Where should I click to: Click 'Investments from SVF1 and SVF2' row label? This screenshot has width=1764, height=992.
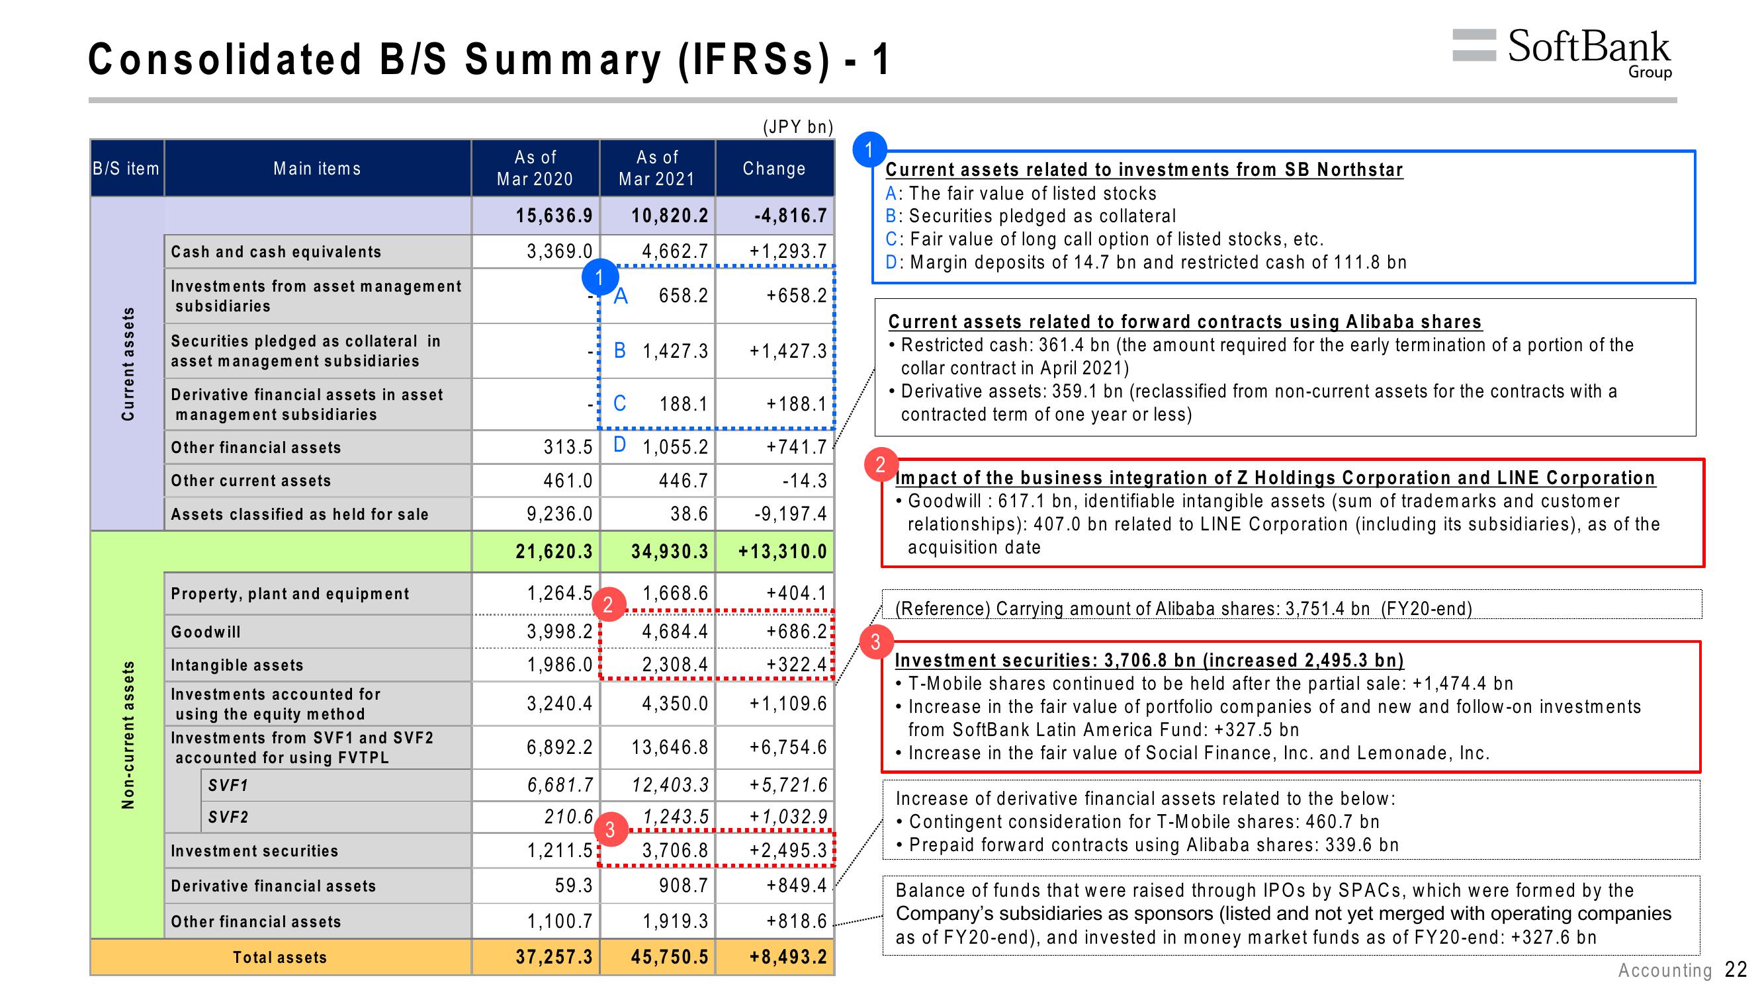(302, 747)
